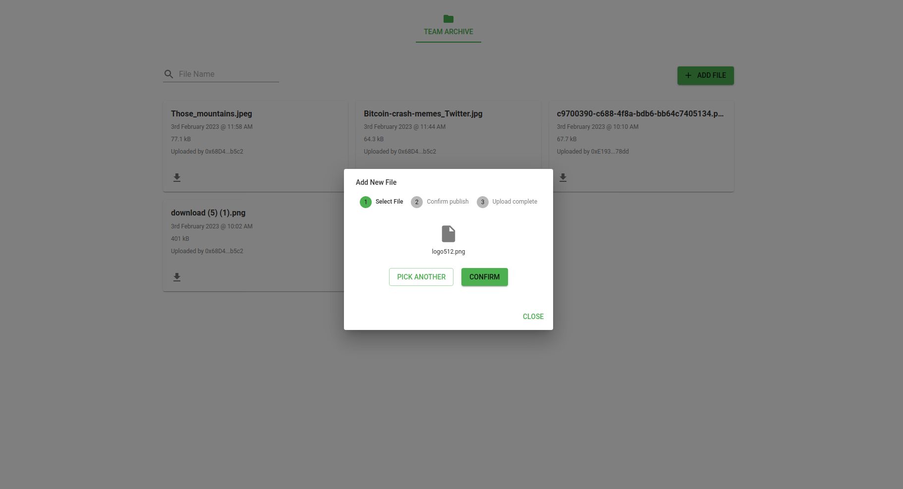Click PICK ANOTHER button

click(421, 277)
